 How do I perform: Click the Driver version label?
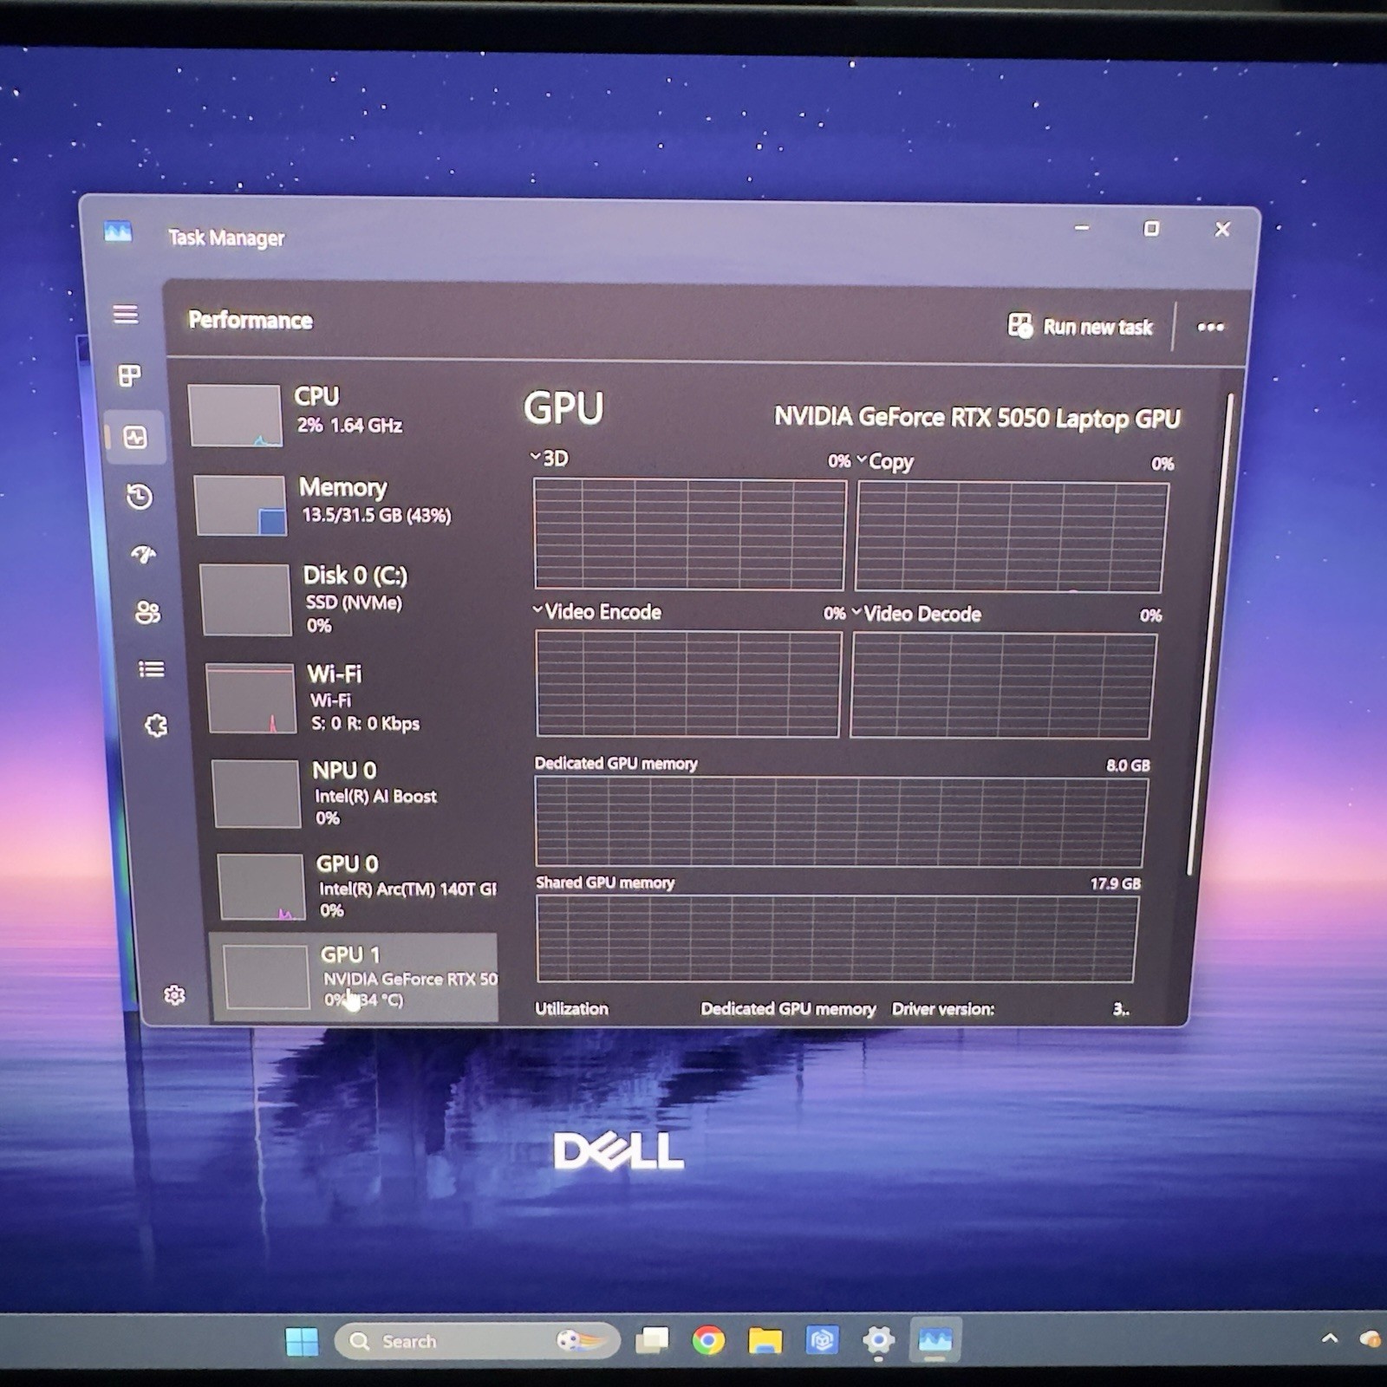[x=943, y=1009]
